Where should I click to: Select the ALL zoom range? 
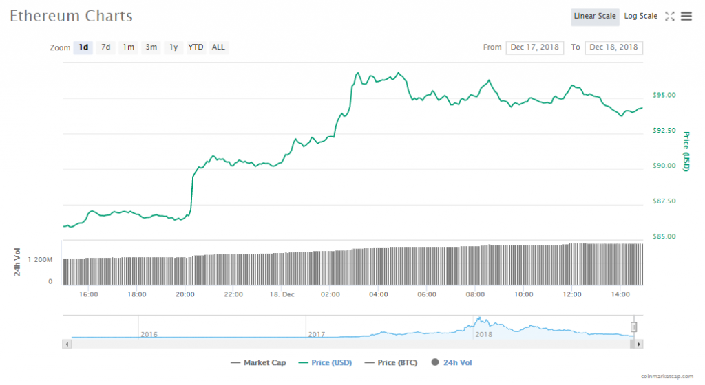(218, 47)
